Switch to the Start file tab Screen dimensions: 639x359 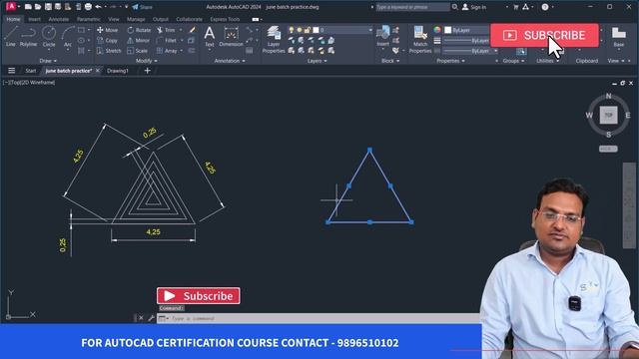coord(31,71)
